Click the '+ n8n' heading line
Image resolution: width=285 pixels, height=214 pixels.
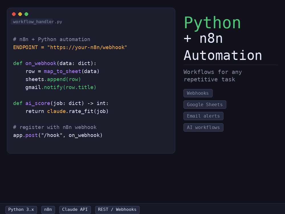pos(203,39)
